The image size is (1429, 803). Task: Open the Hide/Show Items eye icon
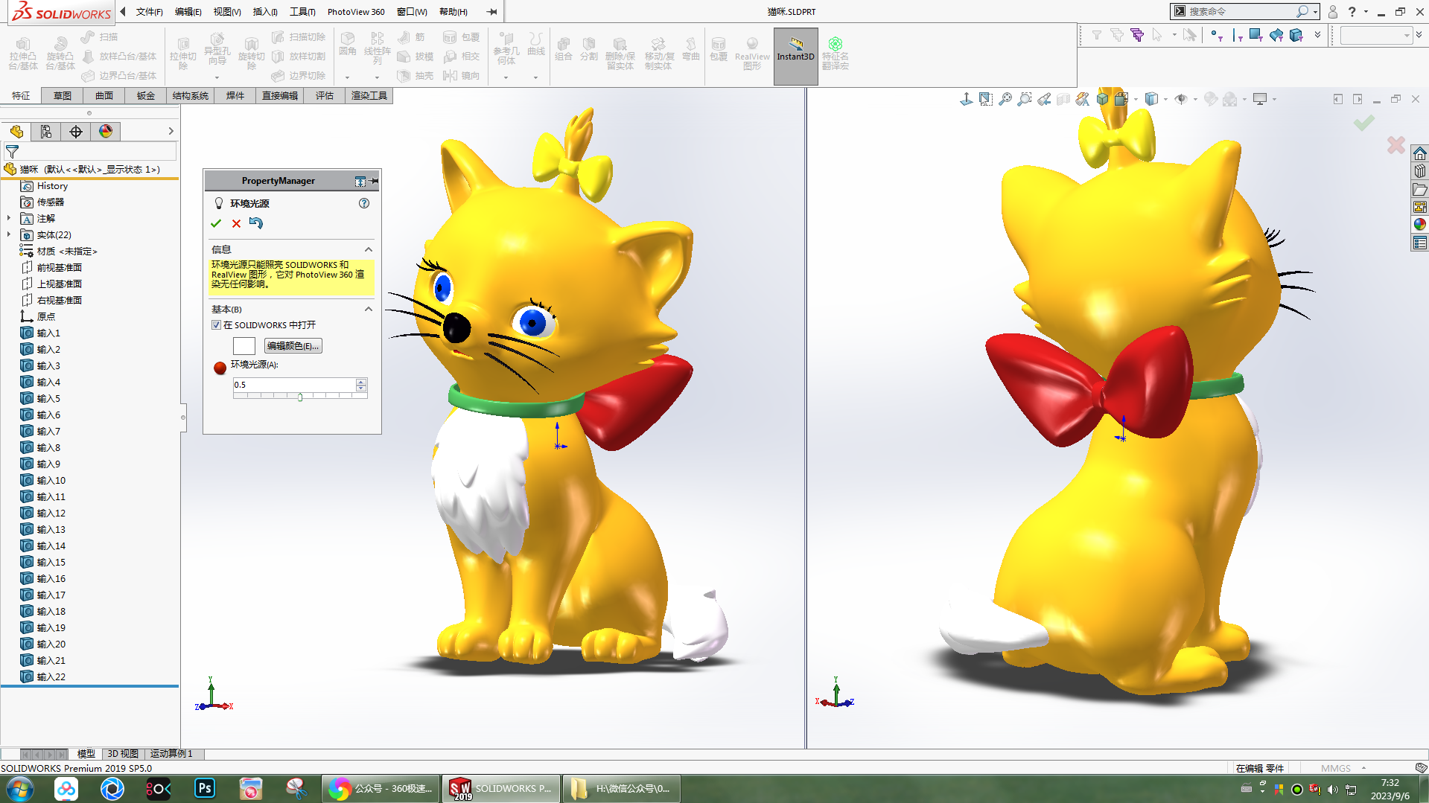point(1181,99)
